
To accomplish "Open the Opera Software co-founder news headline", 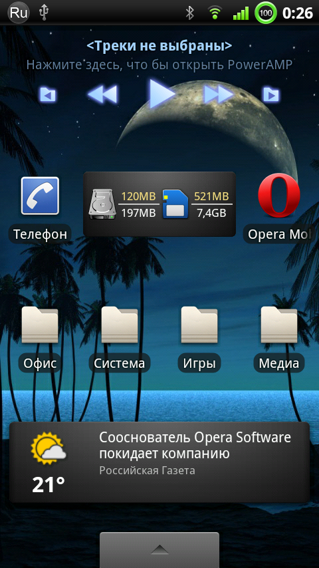I will [x=195, y=446].
